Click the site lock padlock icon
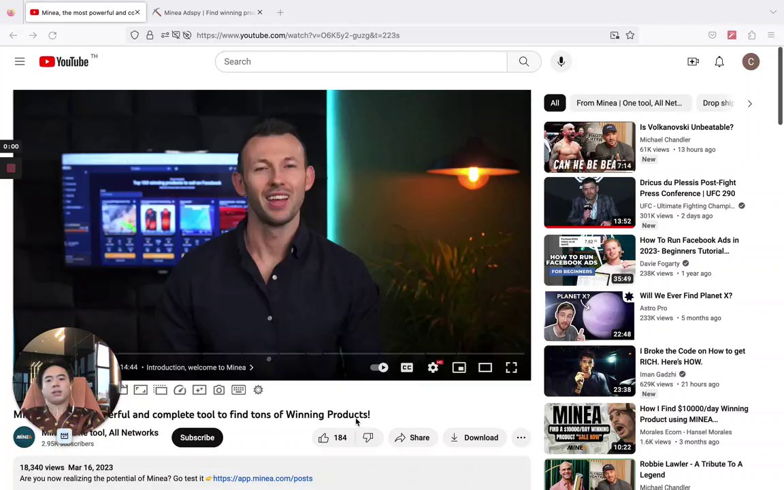784x490 pixels. tap(150, 35)
